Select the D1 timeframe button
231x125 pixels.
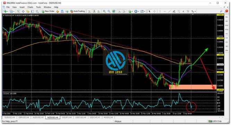point(226,42)
